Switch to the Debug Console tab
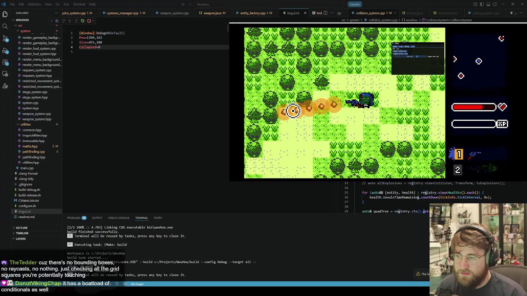The image size is (527, 296). (x=119, y=218)
